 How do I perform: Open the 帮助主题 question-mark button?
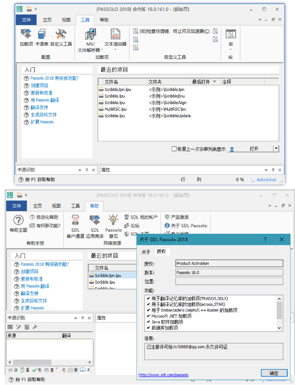pyautogui.click(x=18, y=223)
